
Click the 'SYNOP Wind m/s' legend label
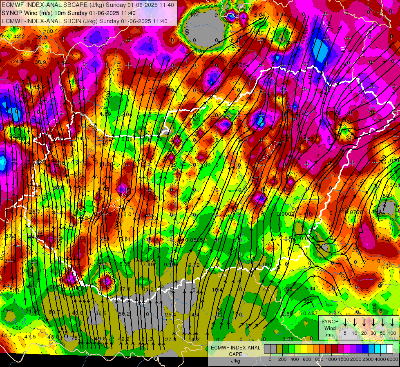pos(330,328)
